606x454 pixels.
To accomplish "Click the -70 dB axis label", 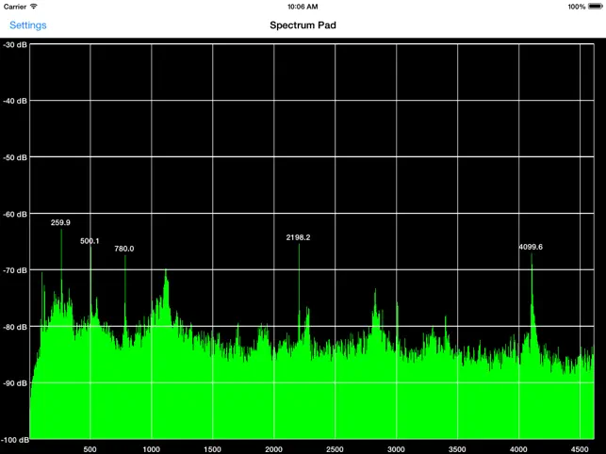I will point(15,270).
